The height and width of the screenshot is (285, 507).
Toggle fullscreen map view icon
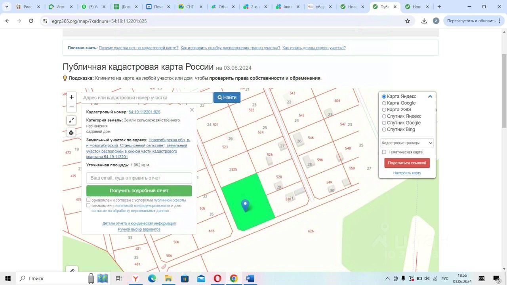71,120
